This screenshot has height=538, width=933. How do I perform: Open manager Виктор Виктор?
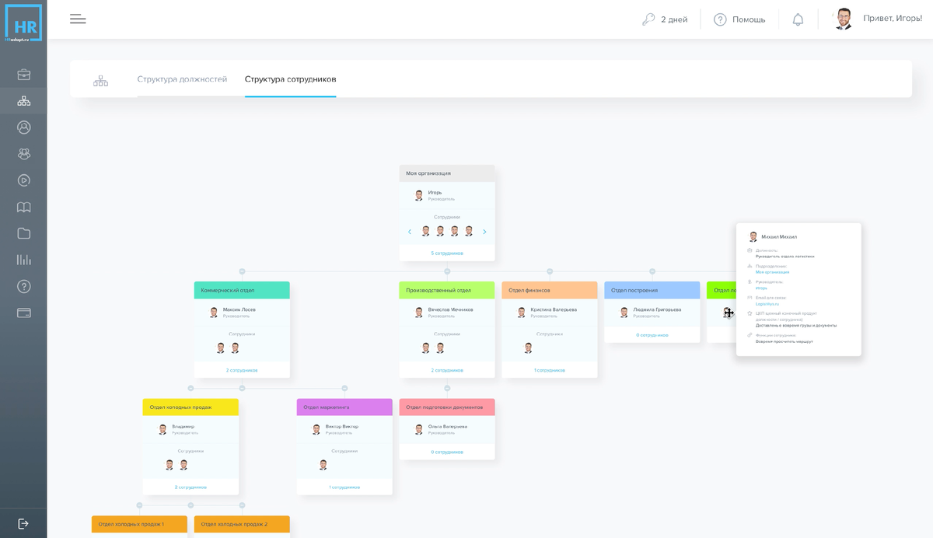342,426
